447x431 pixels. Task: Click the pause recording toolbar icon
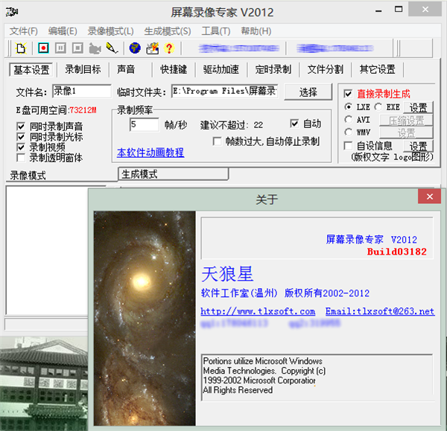[x=60, y=48]
